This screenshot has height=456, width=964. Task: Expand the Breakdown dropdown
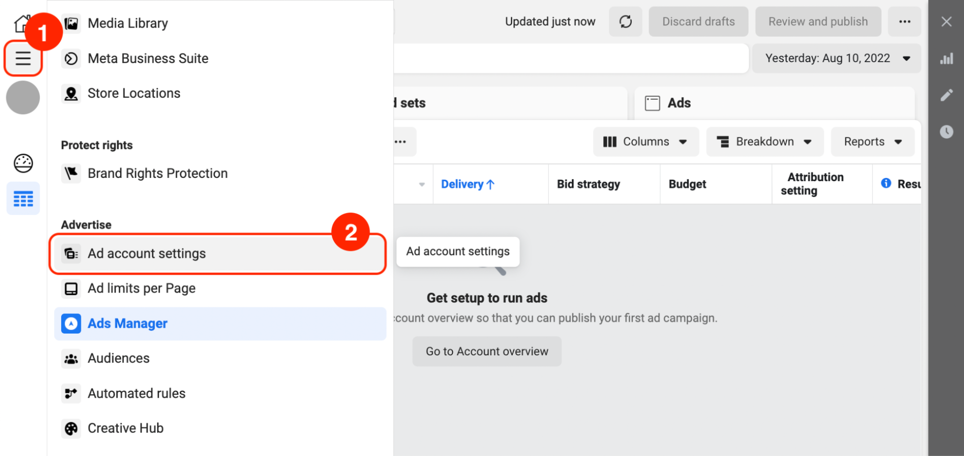click(x=764, y=141)
